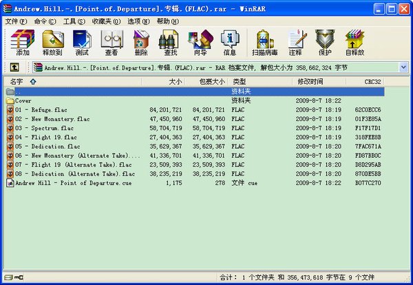Viewport: 413px width, 285px height.
Task: Sort by the Type (类型) column header
Action: (x=260, y=82)
